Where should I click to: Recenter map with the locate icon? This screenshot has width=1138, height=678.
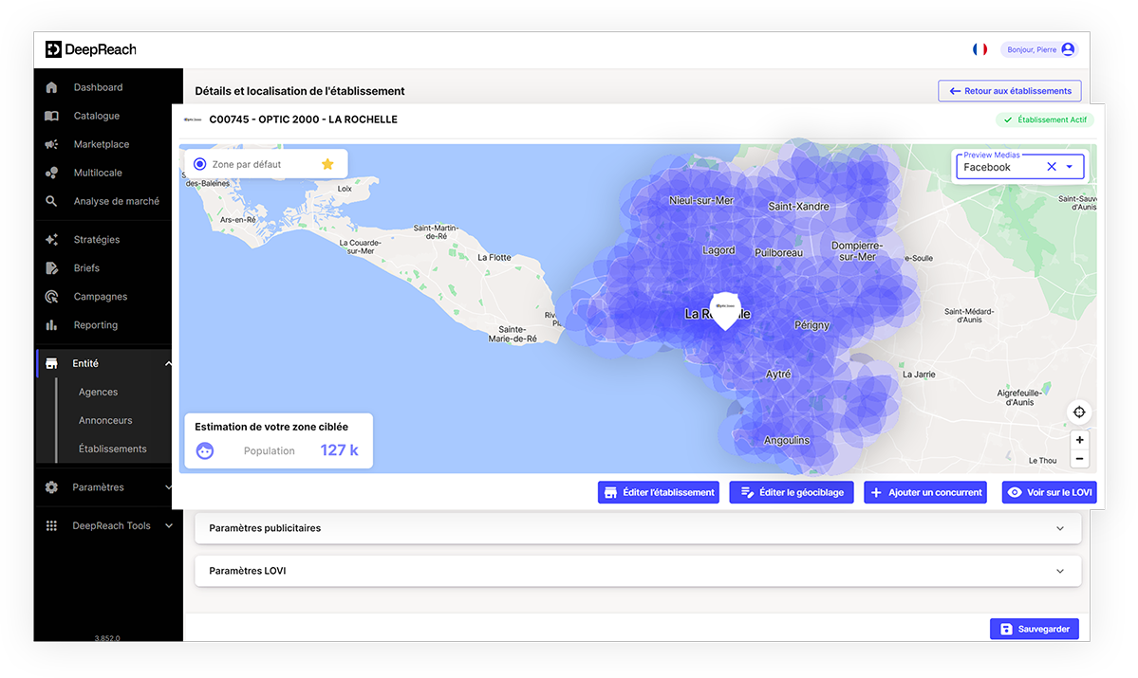1079,412
